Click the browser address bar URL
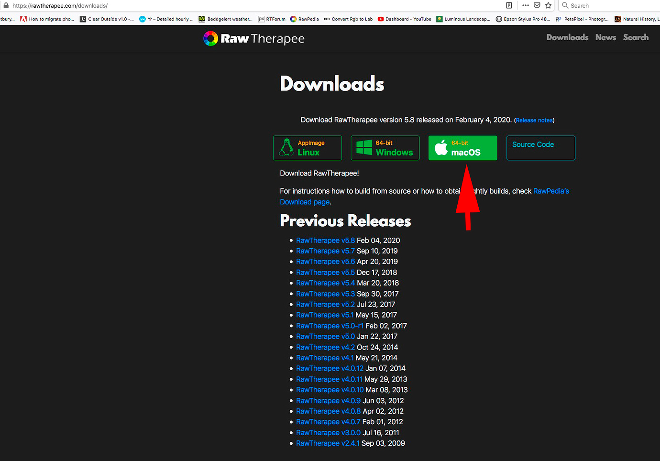660x461 pixels. click(60, 5)
